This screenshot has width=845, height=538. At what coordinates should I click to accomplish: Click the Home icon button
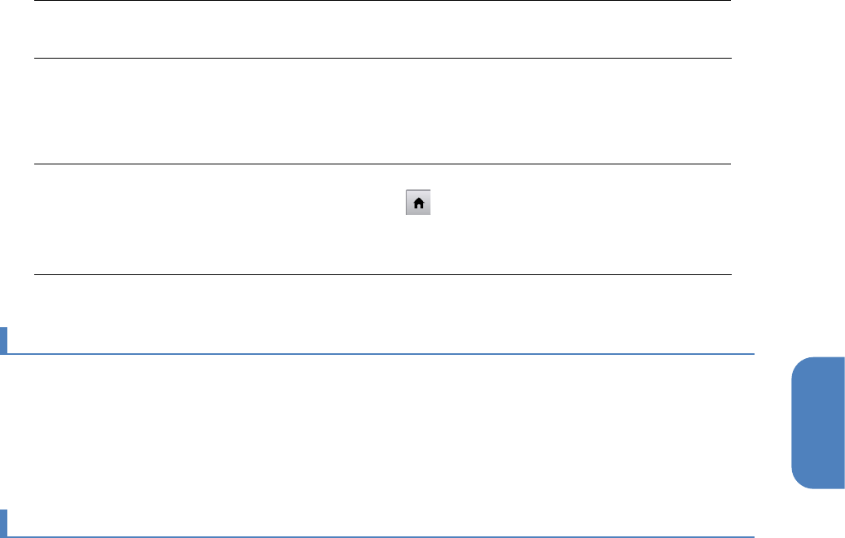(x=418, y=204)
